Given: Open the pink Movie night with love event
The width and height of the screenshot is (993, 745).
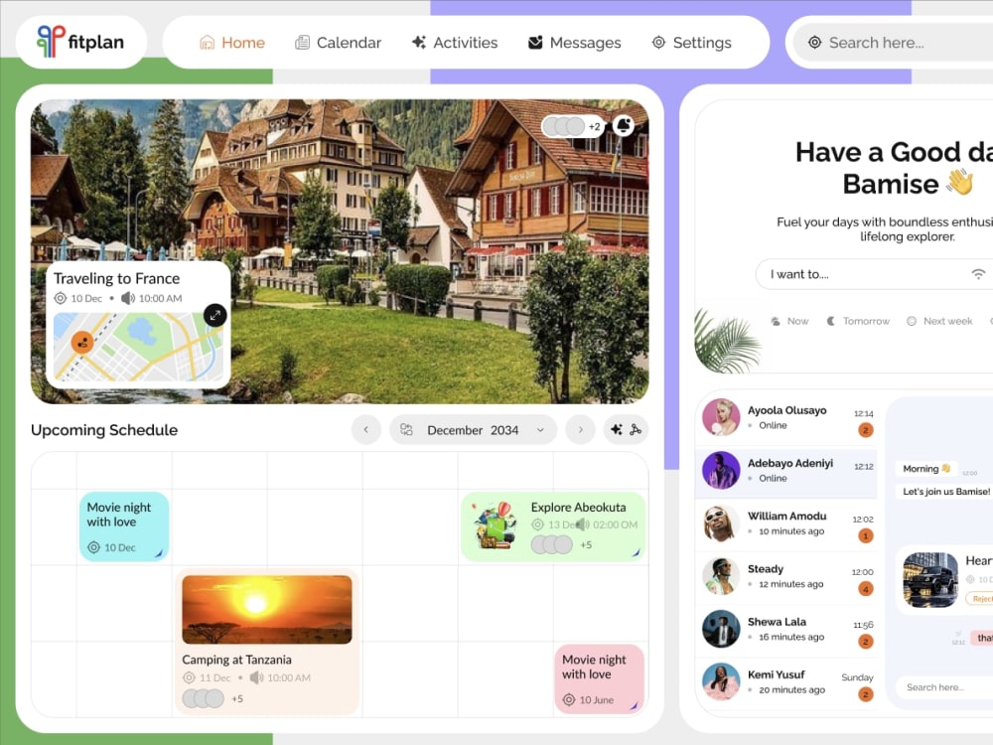Looking at the screenshot, I should tap(599, 679).
